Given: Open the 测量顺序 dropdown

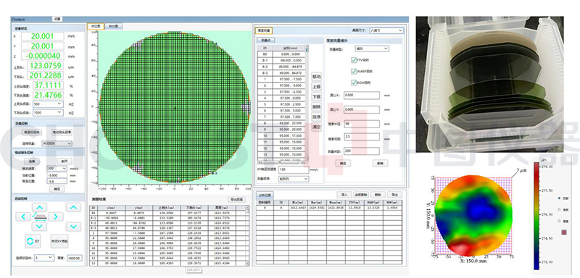Looking at the screenshot, I should [x=294, y=179].
